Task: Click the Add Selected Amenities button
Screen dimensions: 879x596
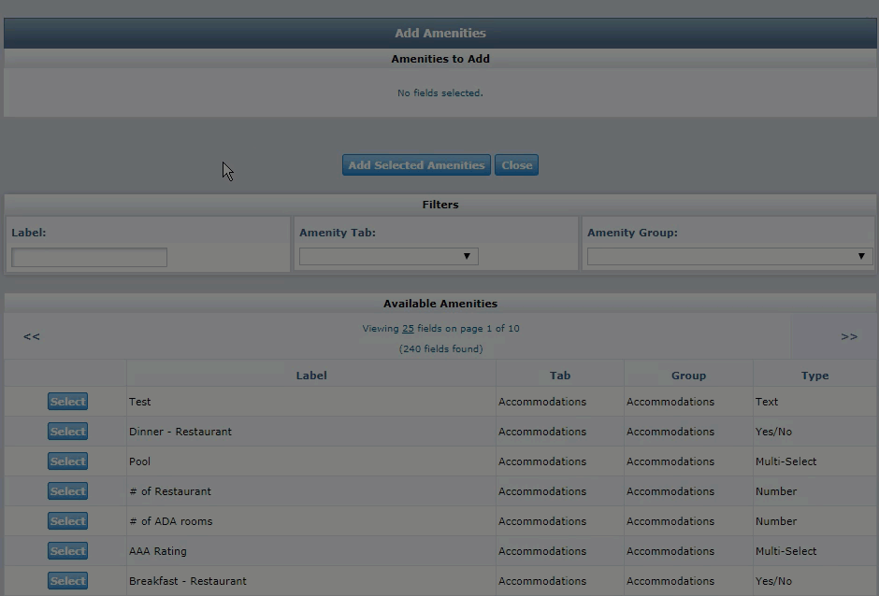Action: (416, 165)
